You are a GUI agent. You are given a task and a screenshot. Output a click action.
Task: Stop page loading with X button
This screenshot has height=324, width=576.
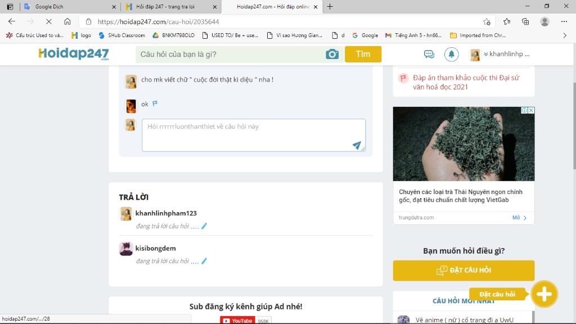(x=48, y=22)
